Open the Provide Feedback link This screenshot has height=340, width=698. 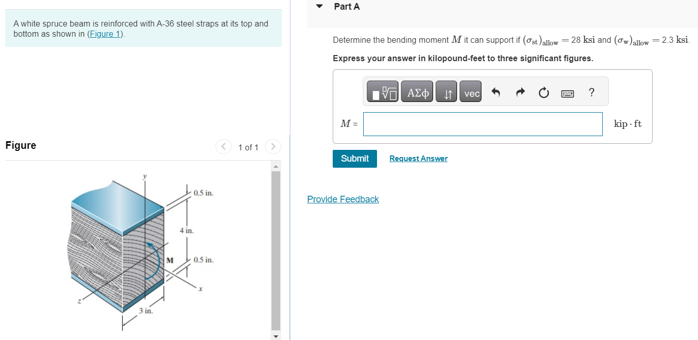click(x=343, y=199)
